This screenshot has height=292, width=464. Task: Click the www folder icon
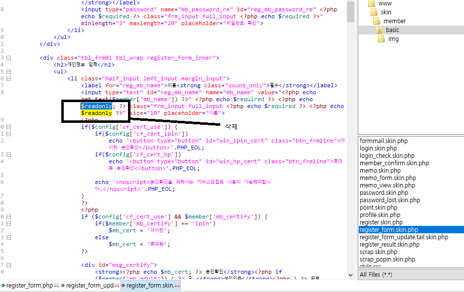[372, 3]
